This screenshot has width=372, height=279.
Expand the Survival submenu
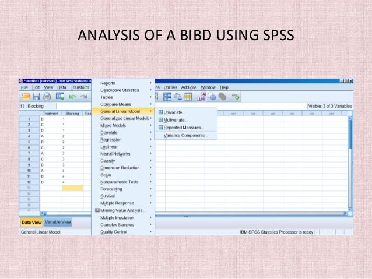point(123,196)
